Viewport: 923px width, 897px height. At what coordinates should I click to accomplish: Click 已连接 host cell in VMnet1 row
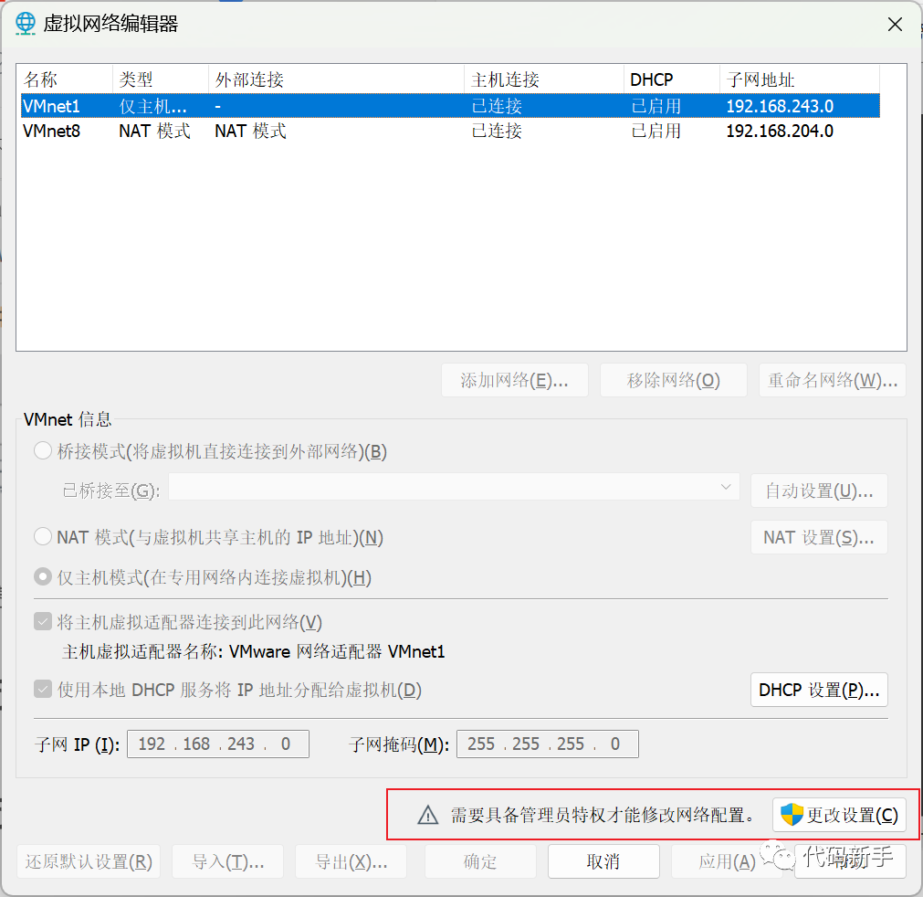[497, 106]
